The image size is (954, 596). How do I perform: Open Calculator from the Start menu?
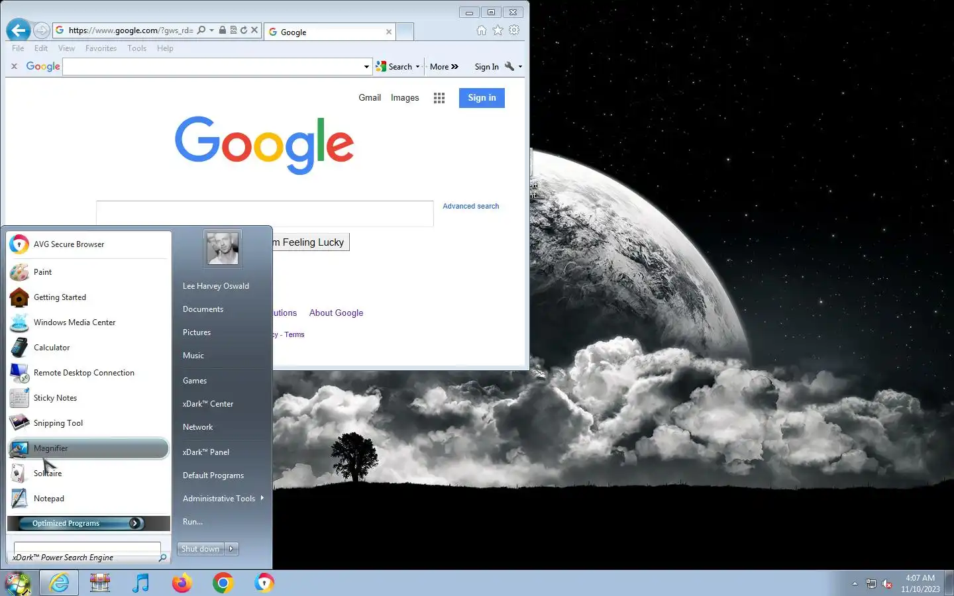click(89, 348)
